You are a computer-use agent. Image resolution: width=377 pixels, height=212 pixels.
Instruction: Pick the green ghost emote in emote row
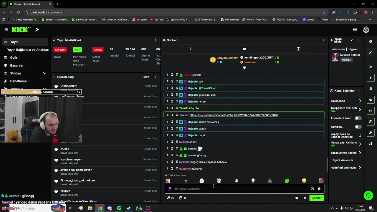(x=287, y=180)
